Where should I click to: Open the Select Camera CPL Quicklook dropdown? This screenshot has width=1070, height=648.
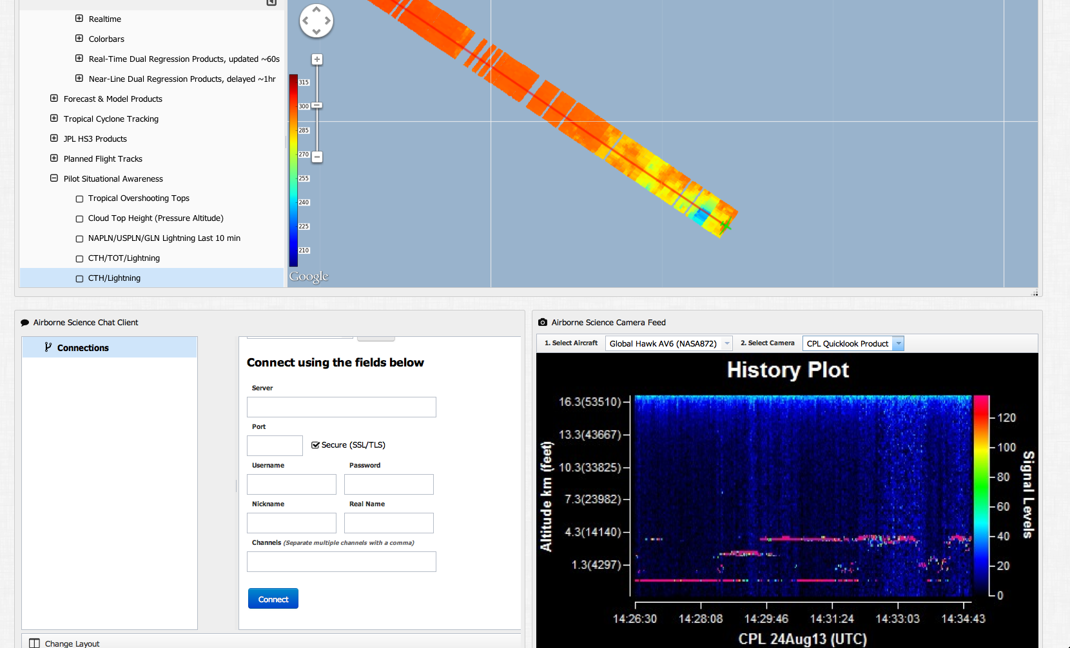(898, 344)
